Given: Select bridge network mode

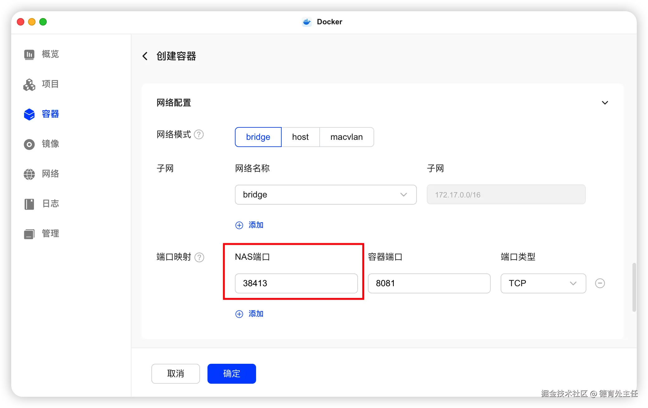Looking at the screenshot, I should 258,137.
